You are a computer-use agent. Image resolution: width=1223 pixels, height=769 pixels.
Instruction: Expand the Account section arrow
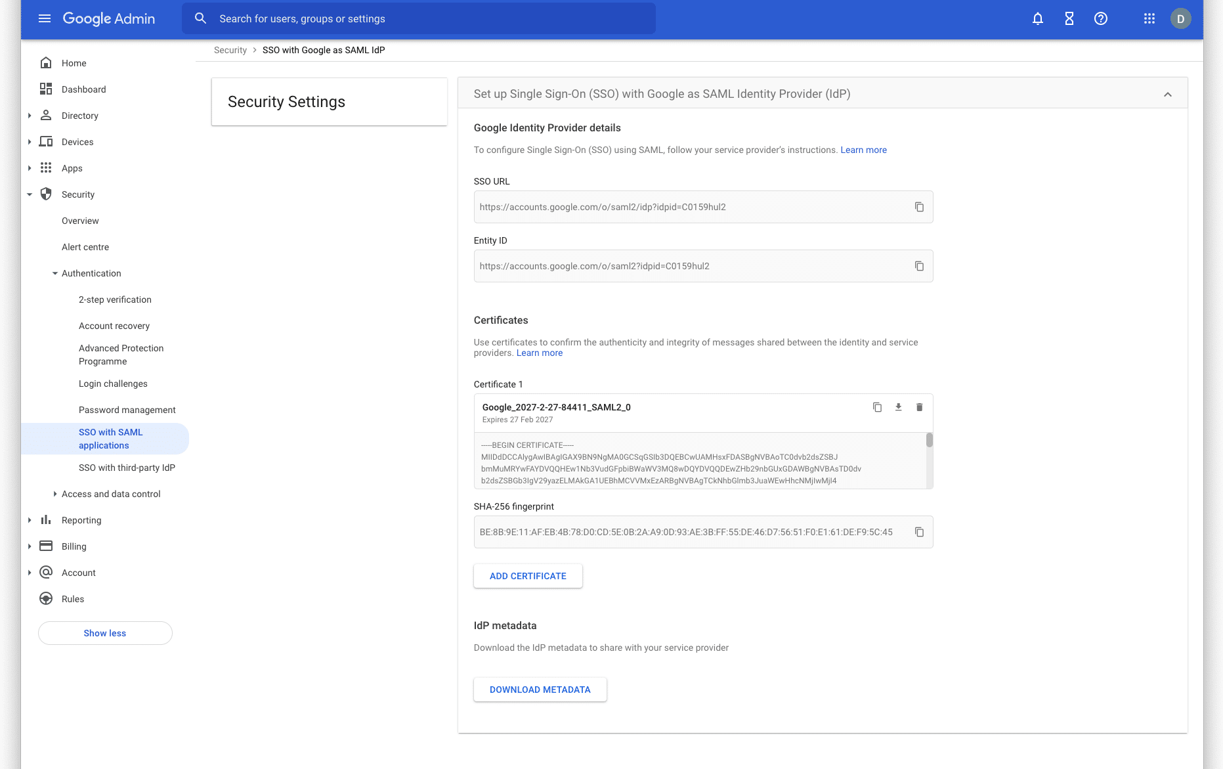(30, 573)
